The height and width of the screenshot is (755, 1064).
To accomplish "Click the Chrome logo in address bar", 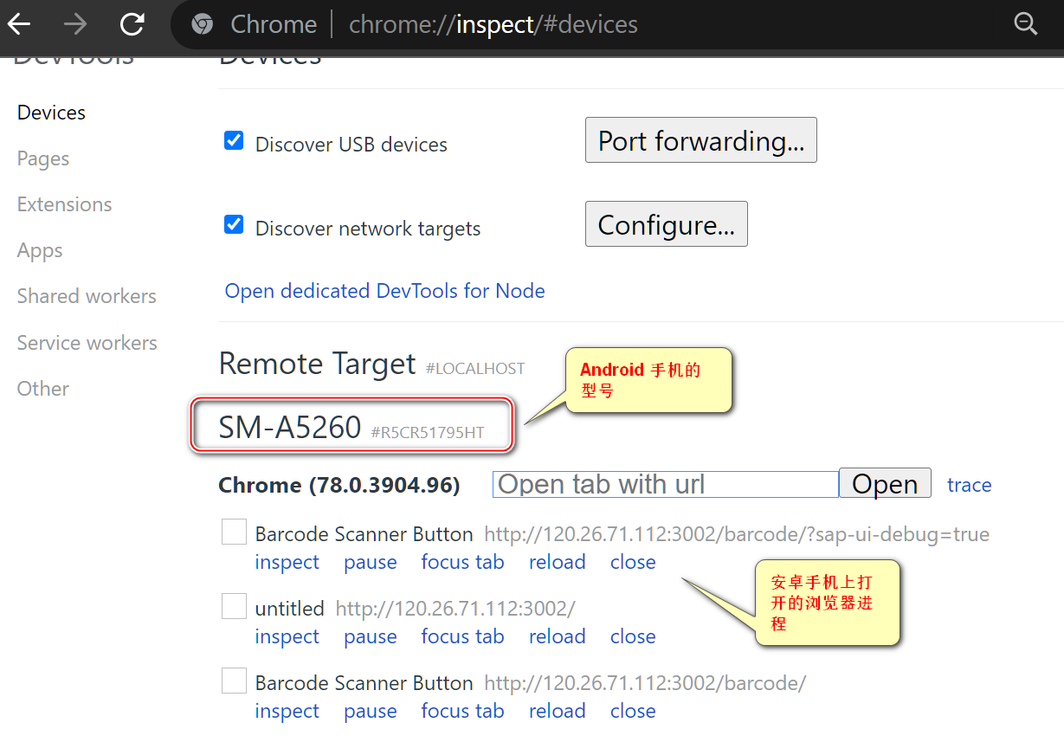I will (203, 24).
